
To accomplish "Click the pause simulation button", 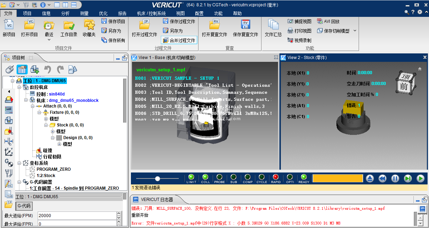I will pyautogui.click(x=395, y=178).
